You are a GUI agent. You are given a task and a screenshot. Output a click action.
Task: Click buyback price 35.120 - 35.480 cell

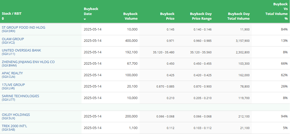coord(164,52)
